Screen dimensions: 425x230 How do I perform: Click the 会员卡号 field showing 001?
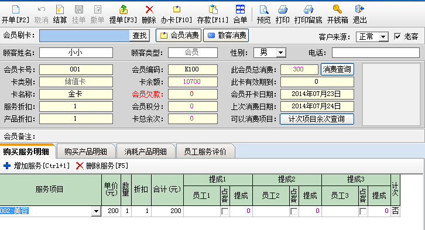(76, 70)
